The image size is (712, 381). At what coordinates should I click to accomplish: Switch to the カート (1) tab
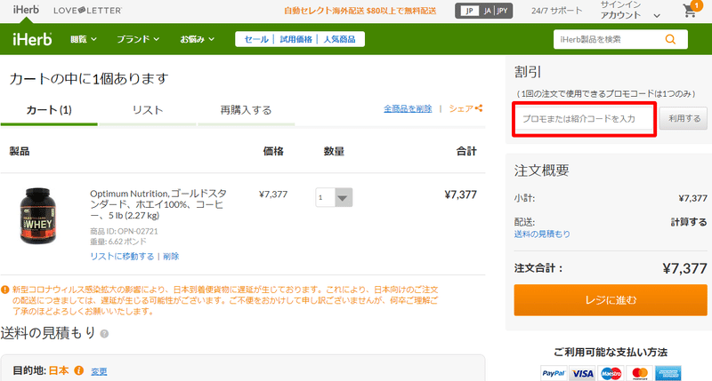coord(49,110)
